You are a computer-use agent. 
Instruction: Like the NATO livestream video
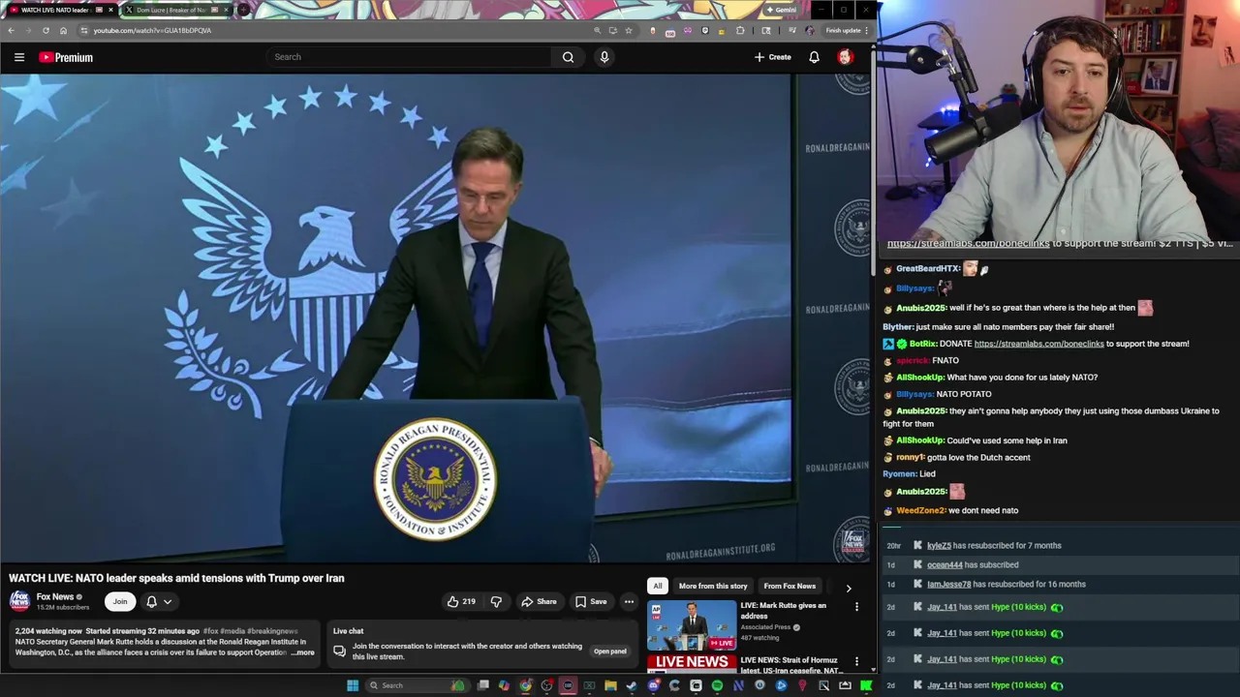coord(460,601)
